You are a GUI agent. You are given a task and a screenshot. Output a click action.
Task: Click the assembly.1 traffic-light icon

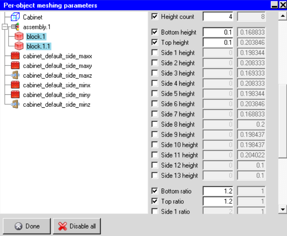[15, 27]
